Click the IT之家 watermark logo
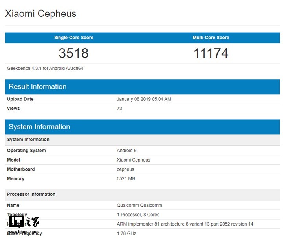 click(x=24, y=224)
